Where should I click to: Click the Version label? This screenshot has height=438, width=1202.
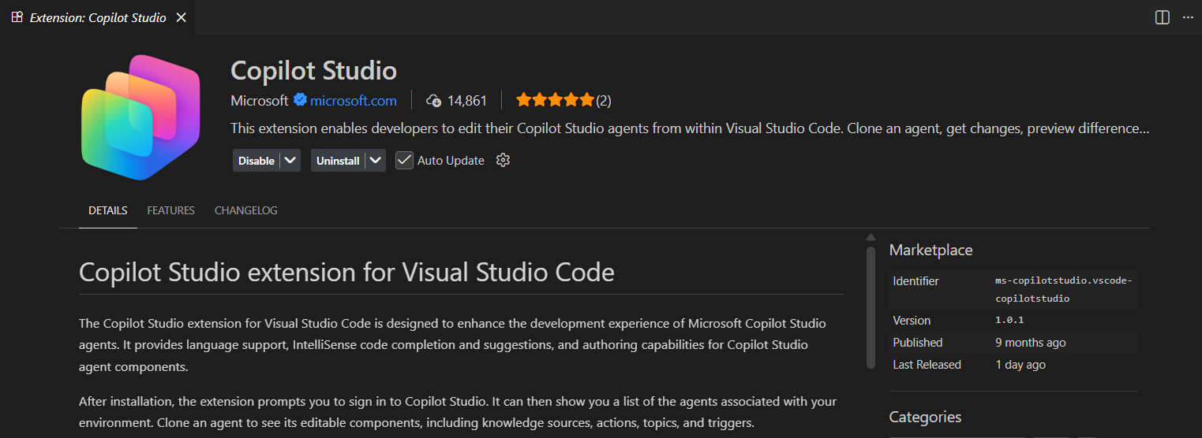pos(912,321)
